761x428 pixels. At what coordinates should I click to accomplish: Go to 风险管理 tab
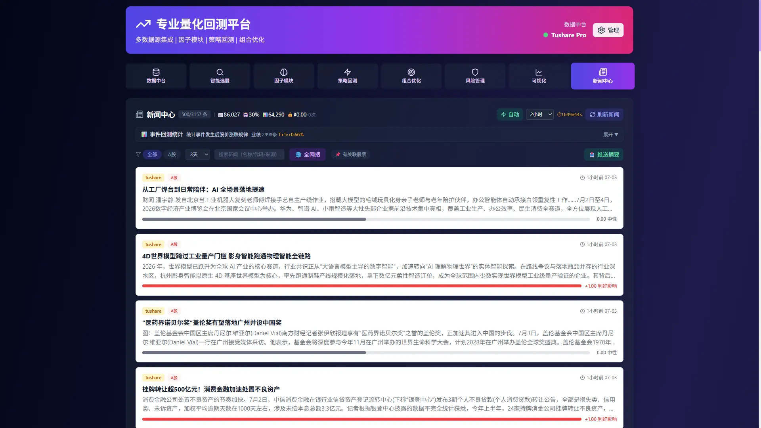(x=475, y=76)
